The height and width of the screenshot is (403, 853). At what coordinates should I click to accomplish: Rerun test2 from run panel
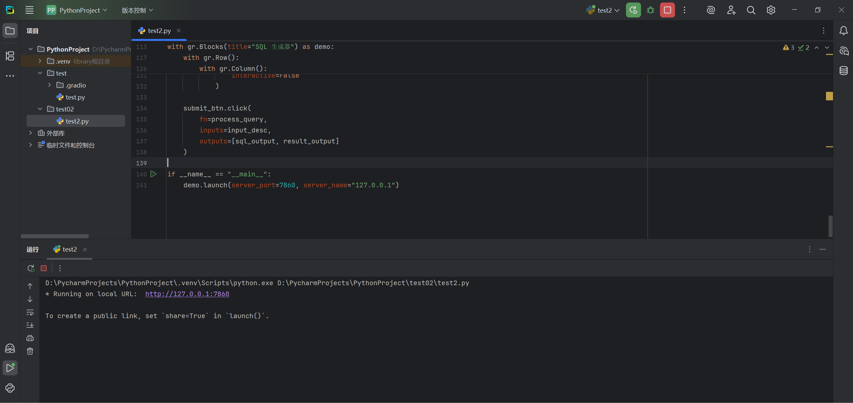pos(31,268)
